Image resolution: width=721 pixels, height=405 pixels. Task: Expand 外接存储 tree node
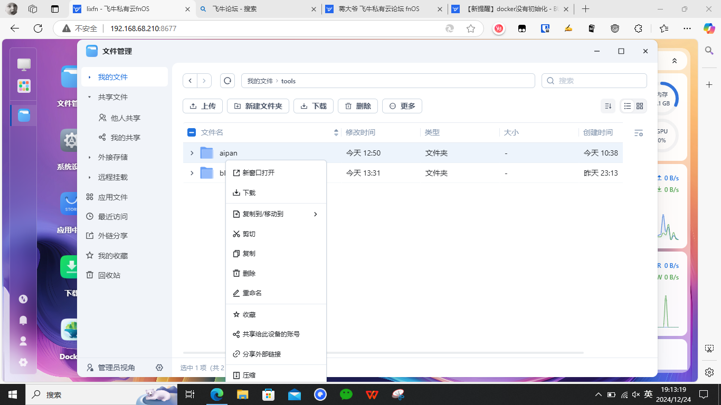coord(90,157)
